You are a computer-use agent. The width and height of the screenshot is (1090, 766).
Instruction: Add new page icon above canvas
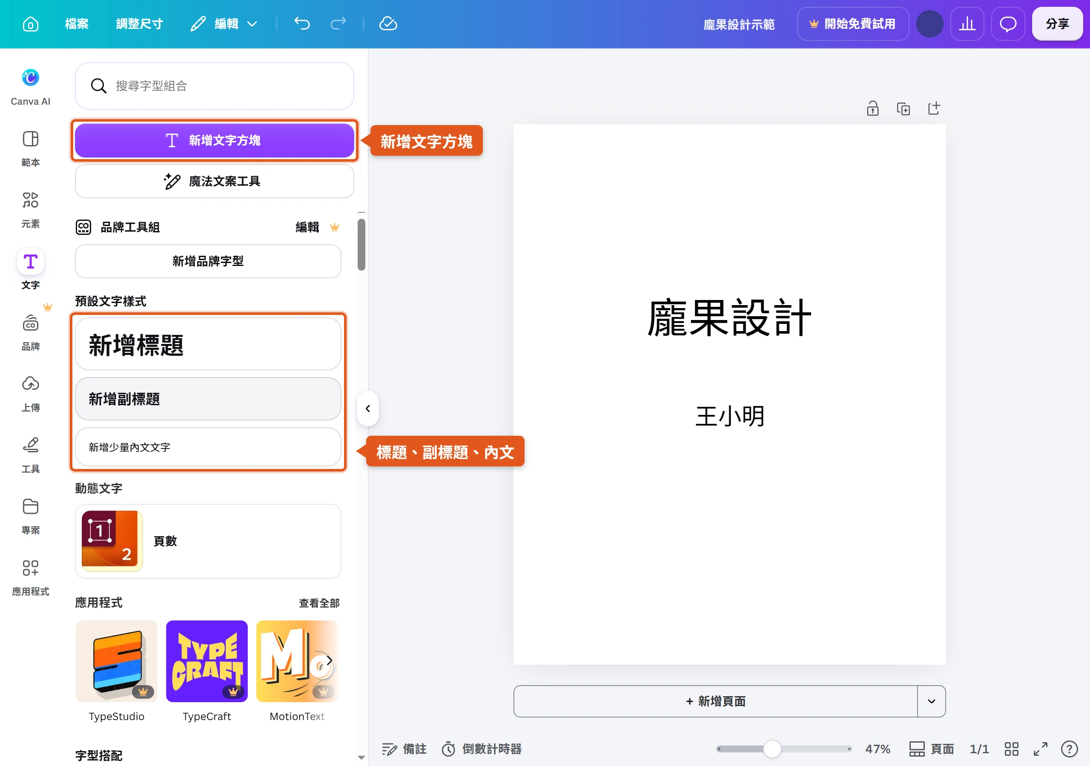pos(934,108)
